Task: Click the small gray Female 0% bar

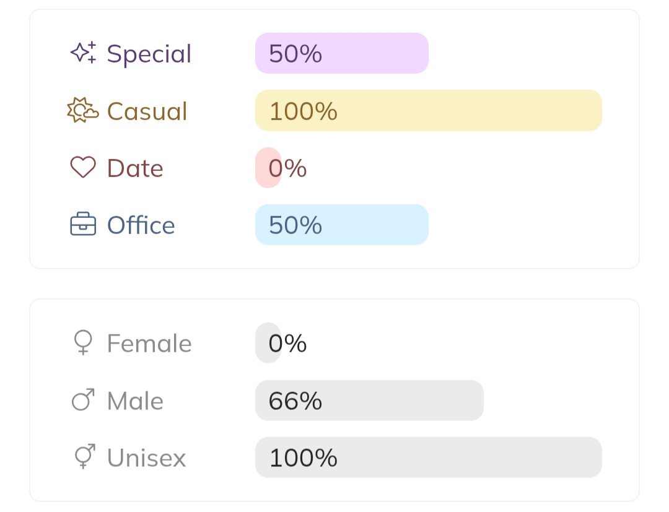Action: click(x=268, y=343)
